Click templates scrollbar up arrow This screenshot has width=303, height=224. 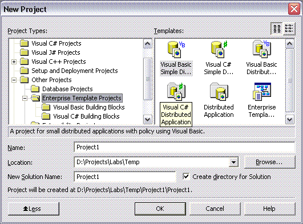click(289, 44)
